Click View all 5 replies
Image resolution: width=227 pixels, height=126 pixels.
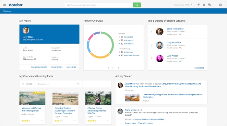pyautogui.click(x=145, y=123)
